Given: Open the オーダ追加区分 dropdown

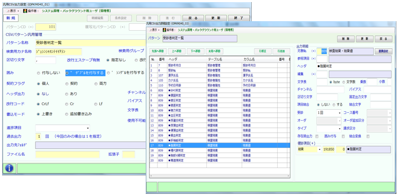Looking at the screenshot, I should [379, 121].
